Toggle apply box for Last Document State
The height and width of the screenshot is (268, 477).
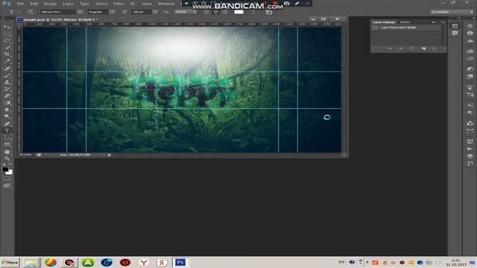[375, 28]
